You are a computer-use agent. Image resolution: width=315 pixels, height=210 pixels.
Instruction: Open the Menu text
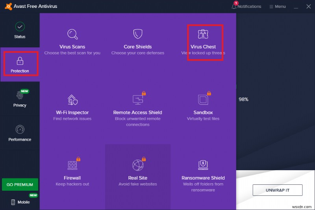(280, 6)
